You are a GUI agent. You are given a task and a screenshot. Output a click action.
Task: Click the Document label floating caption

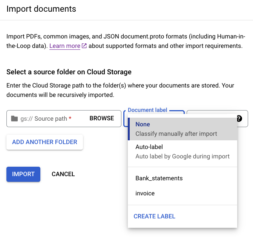coord(147,110)
